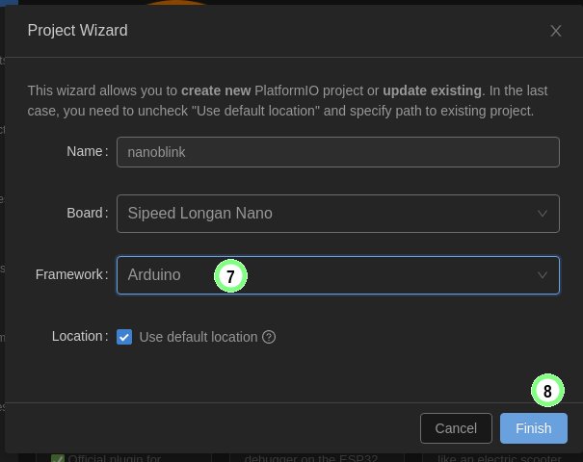
Task: Click the Project Wizard title text
Action: click(77, 31)
